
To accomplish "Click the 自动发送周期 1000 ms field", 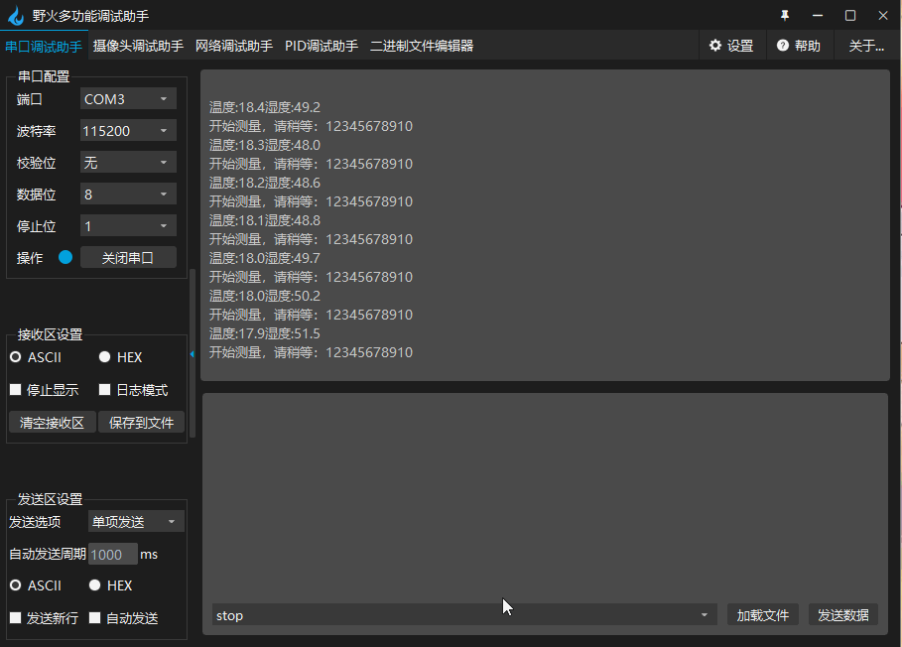I will (x=112, y=554).
